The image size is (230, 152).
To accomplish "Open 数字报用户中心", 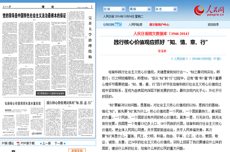I will (159, 25).
